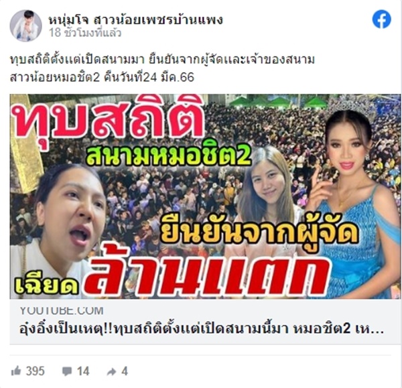Click the comment speech bubble icon
Image resolution: width=402 pixels, height=388 pixels.
point(67,371)
